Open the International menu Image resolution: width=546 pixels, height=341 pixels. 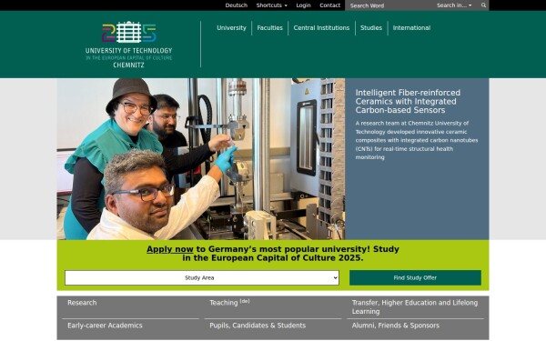(411, 28)
